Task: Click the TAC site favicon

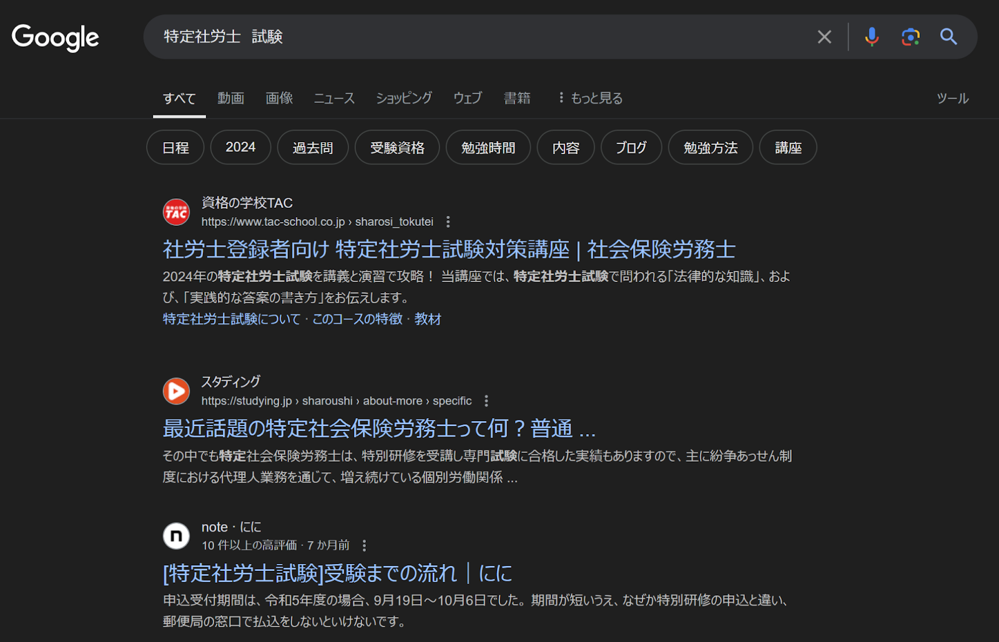Action: 176,212
